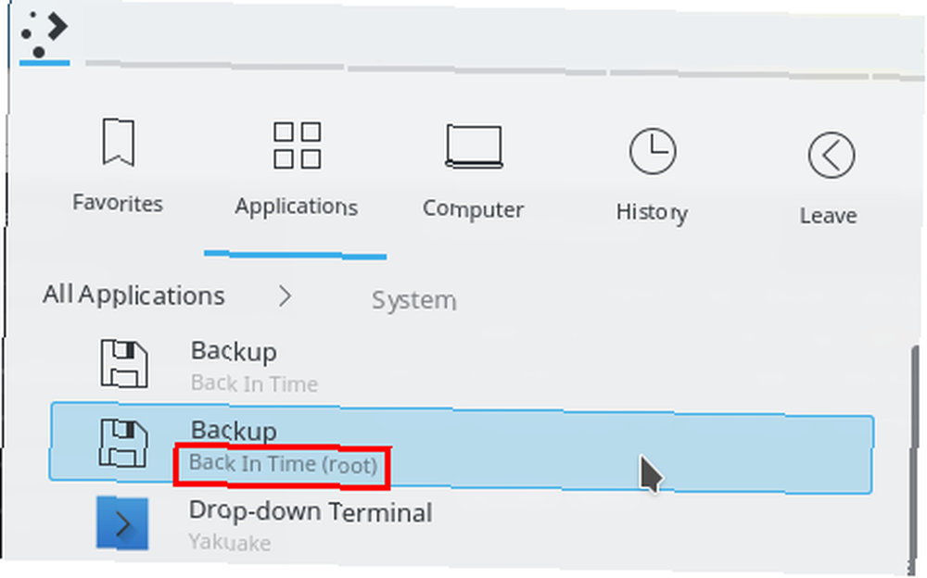Click the Applications grid icon
927x578 pixels.
pos(297,145)
